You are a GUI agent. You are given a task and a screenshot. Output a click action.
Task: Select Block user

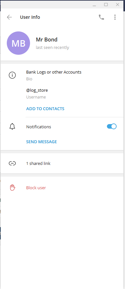[36, 188]
